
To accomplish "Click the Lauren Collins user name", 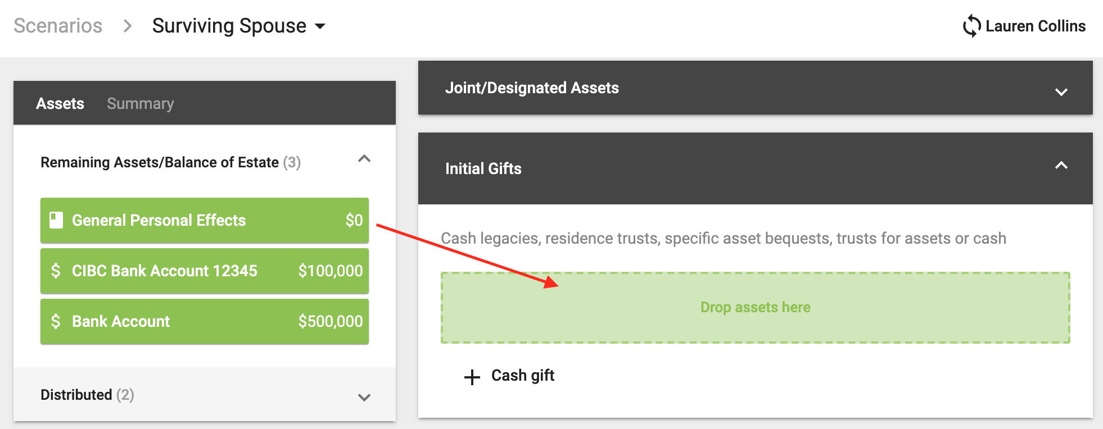I will [1036, 26].
